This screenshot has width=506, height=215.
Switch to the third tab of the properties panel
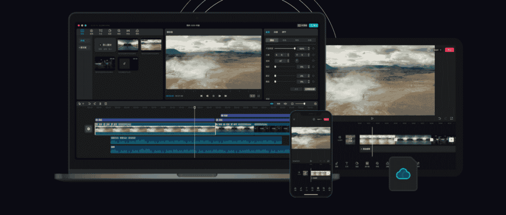(x=284, y=32)
